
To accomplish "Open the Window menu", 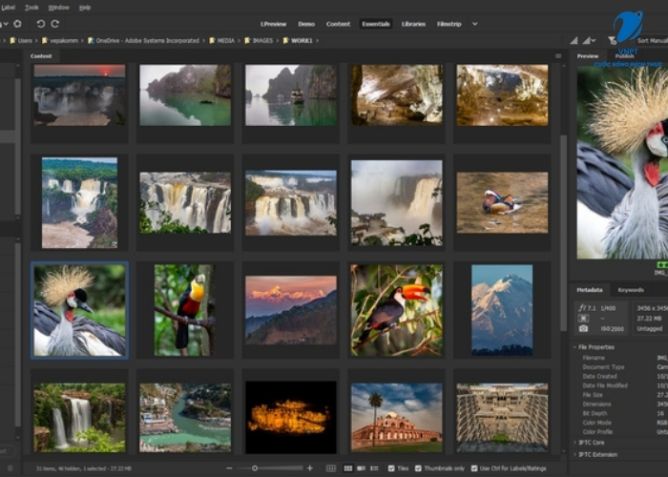I will click(x=59, y=8).
